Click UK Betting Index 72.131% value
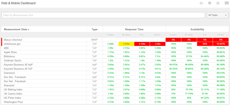230x105 pixels. (205, 90)
